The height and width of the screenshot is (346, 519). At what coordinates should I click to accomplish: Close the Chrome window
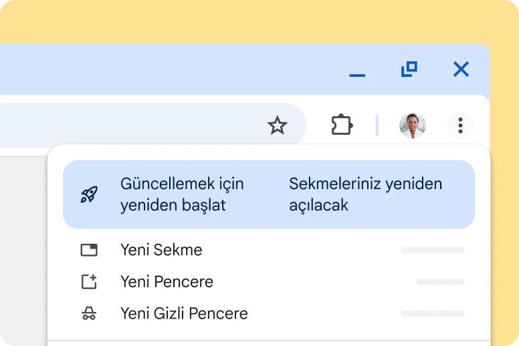(461, 69)
